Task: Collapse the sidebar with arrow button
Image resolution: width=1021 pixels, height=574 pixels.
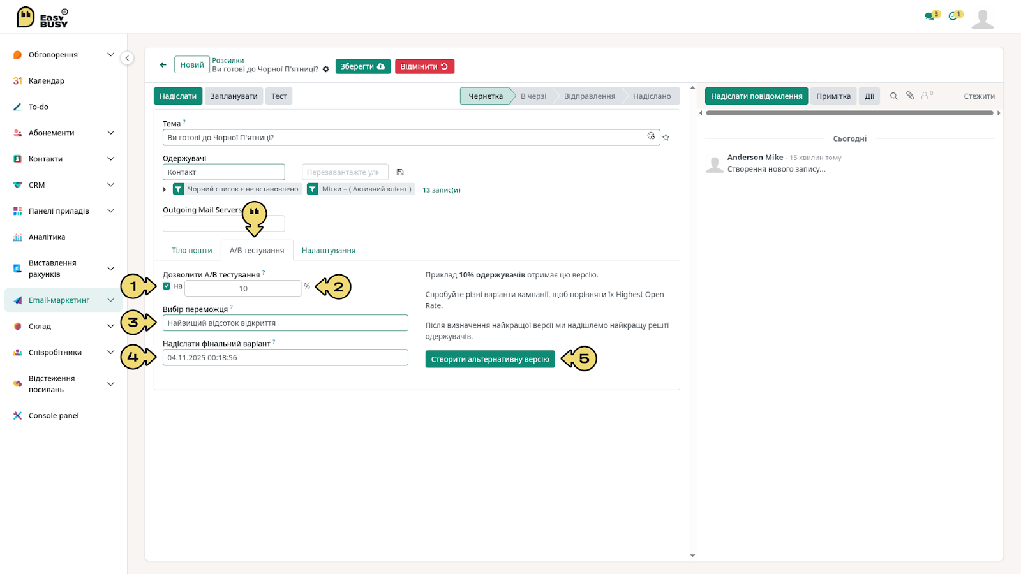Action: (127, 58)
